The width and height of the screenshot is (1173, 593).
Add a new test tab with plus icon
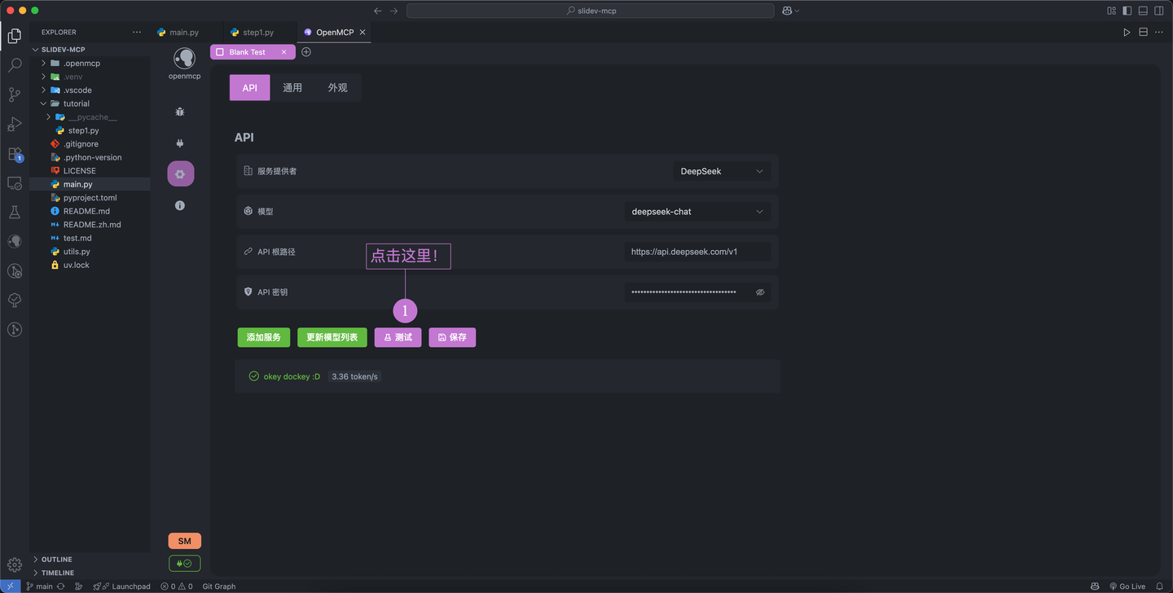[306, 52]
